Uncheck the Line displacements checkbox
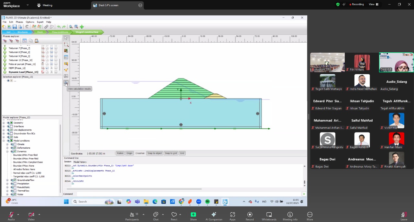This screenshot has width=414, height=222. (x=12, y=130)
